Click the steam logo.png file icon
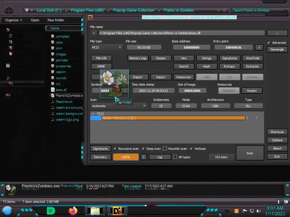This screenshot has height=217, width=290. point(53,120)
